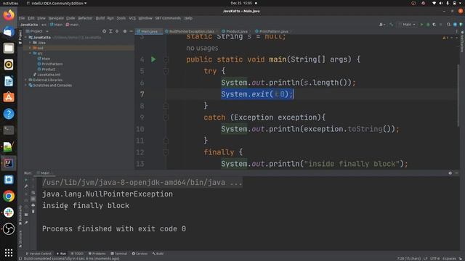Select JavaKatta.iml file in Project tree

click(x=46, y=75)
